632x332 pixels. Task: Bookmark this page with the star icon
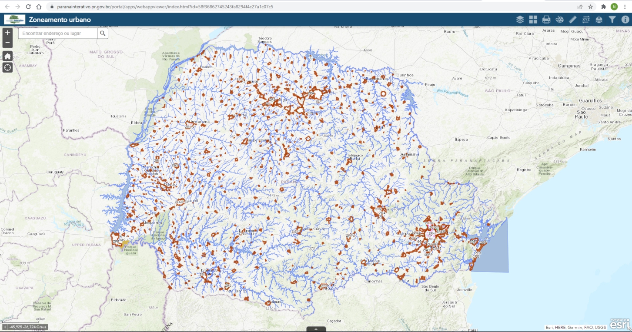(x=591, y=7)
